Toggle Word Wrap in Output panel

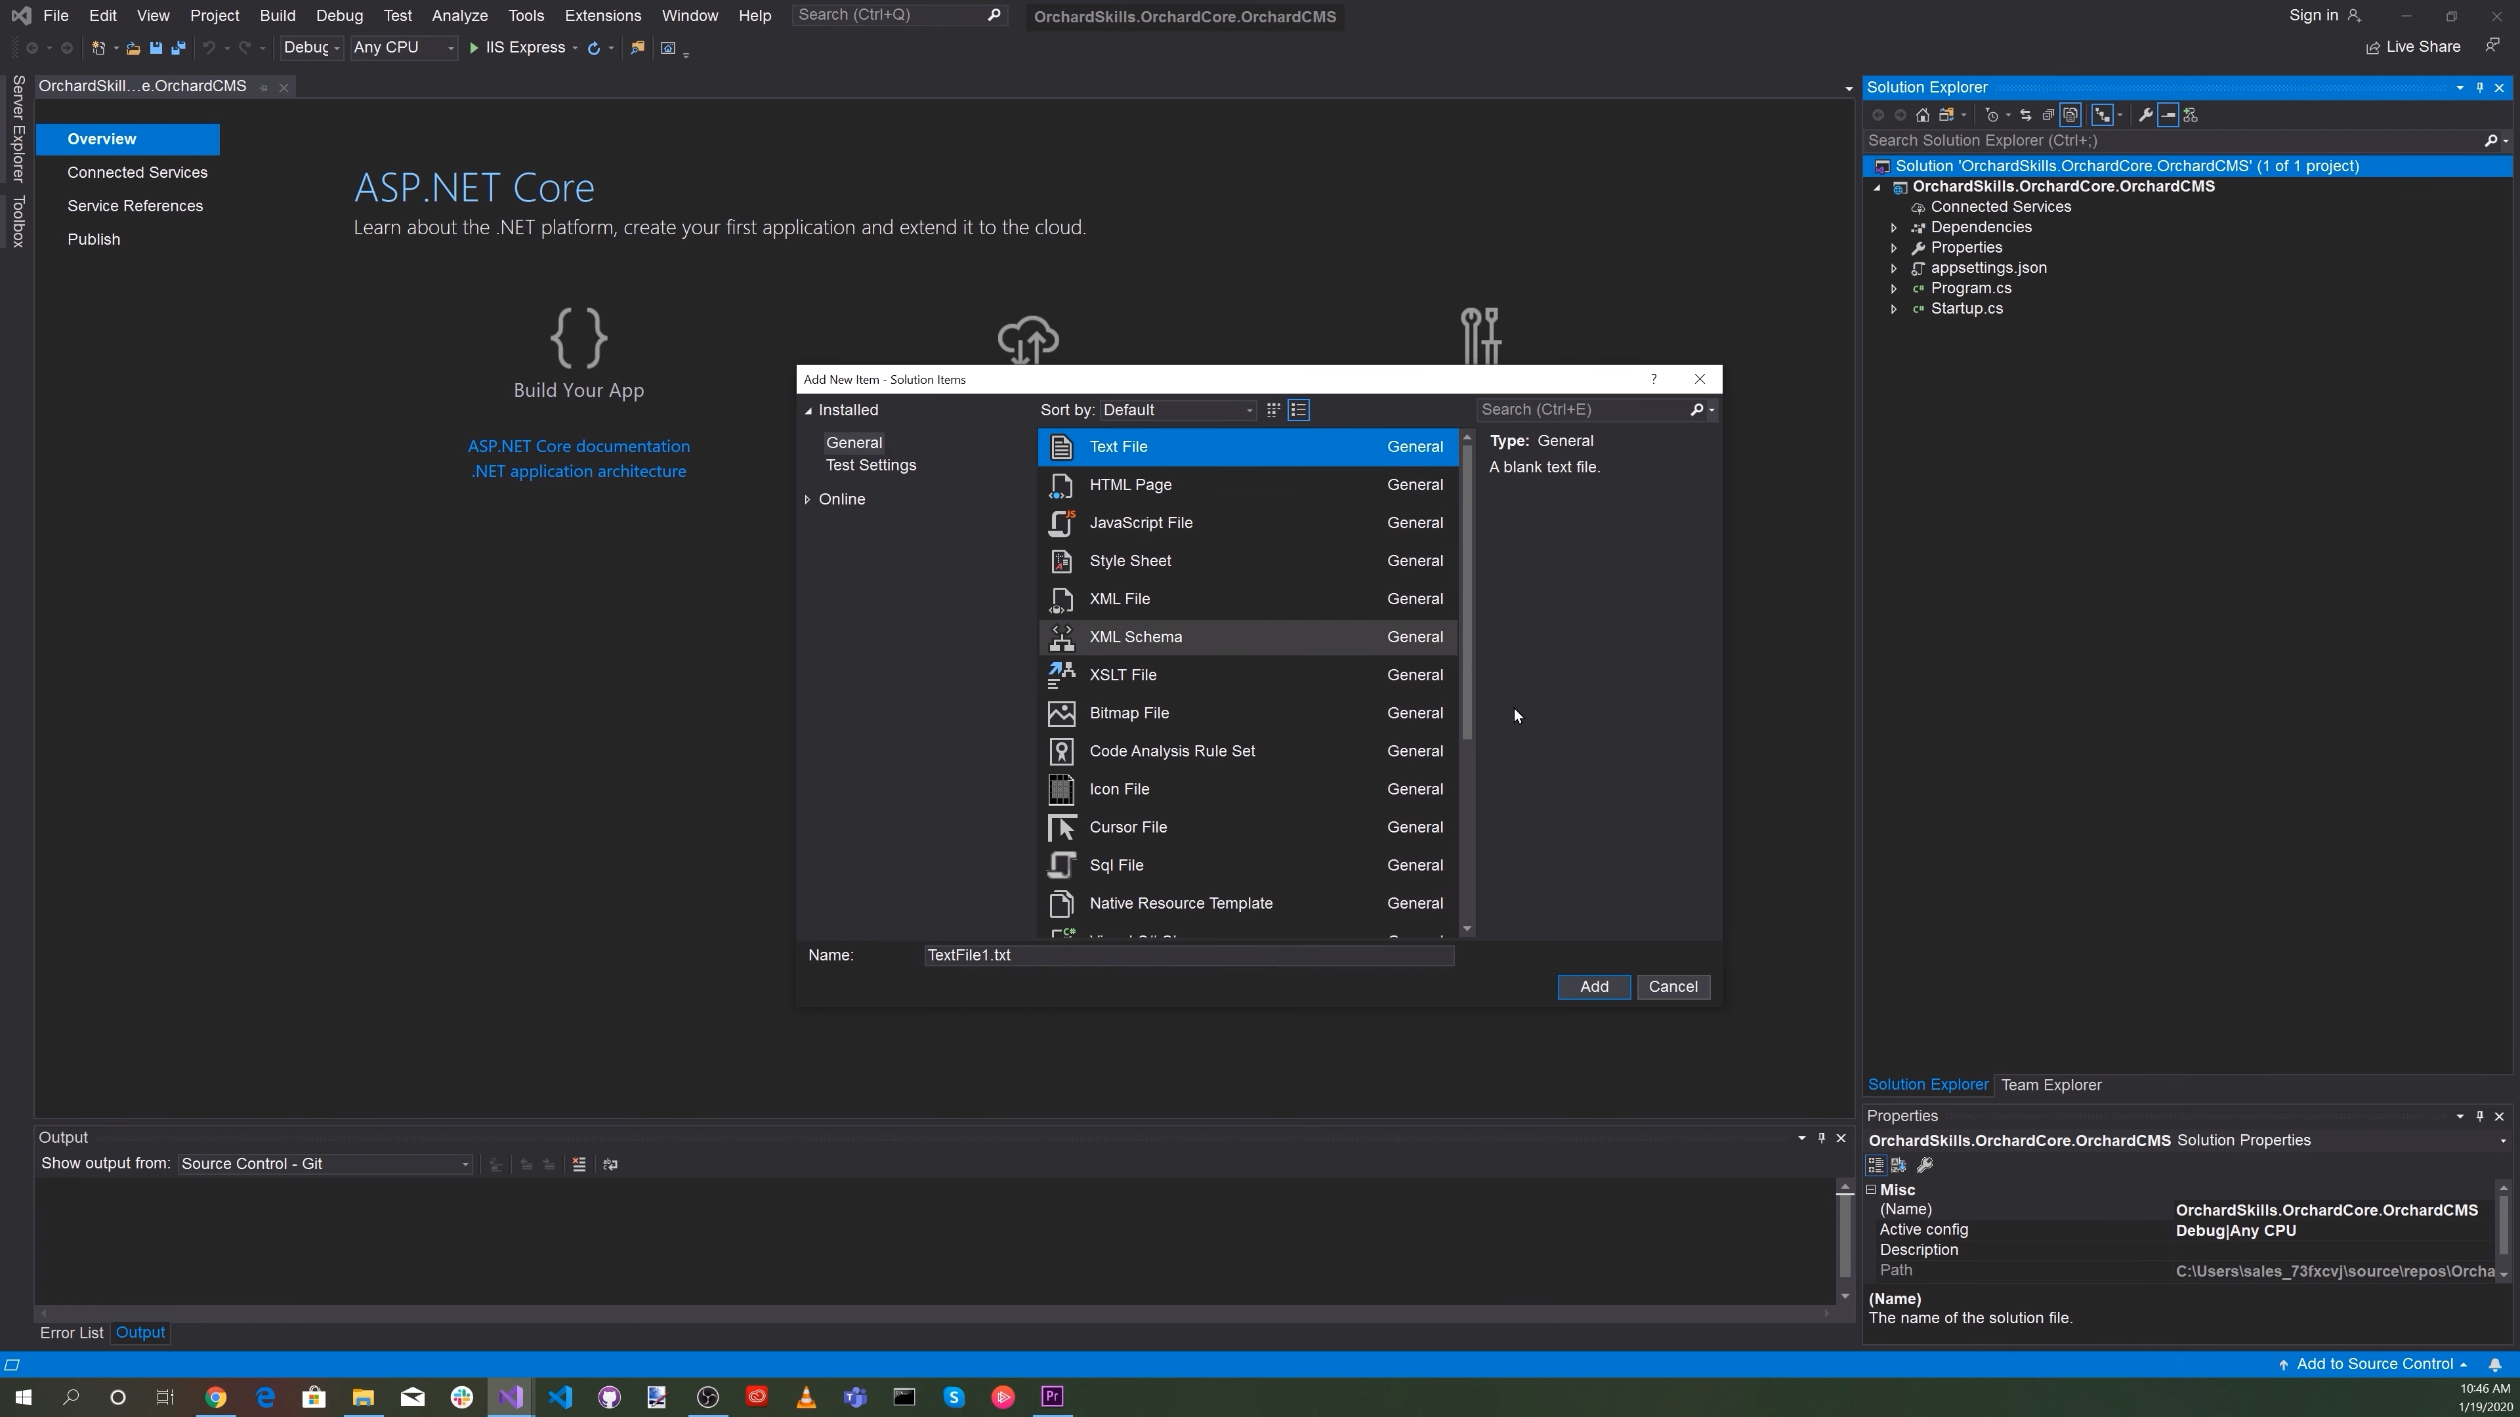click(610, 1164)
